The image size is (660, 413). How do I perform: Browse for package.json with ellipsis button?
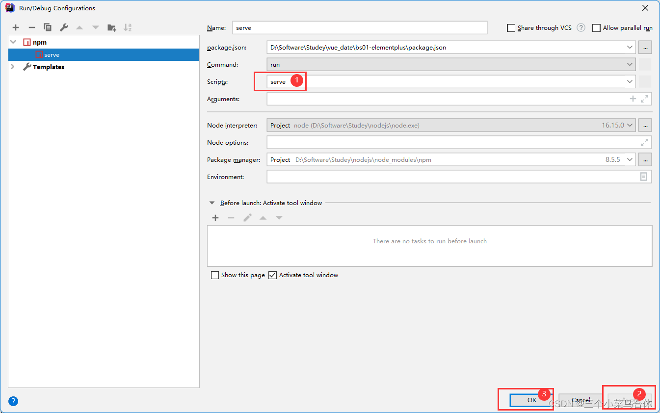coord(645,48)
